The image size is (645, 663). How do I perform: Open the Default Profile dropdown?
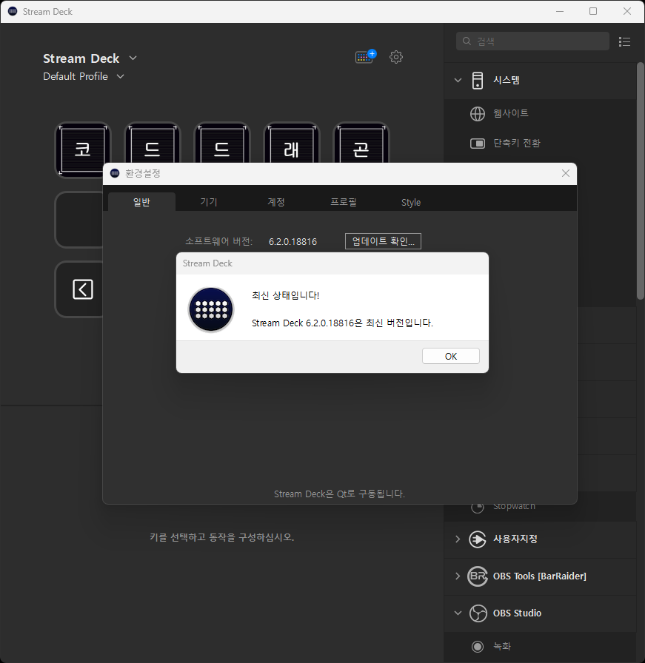[x=120, y=76]
